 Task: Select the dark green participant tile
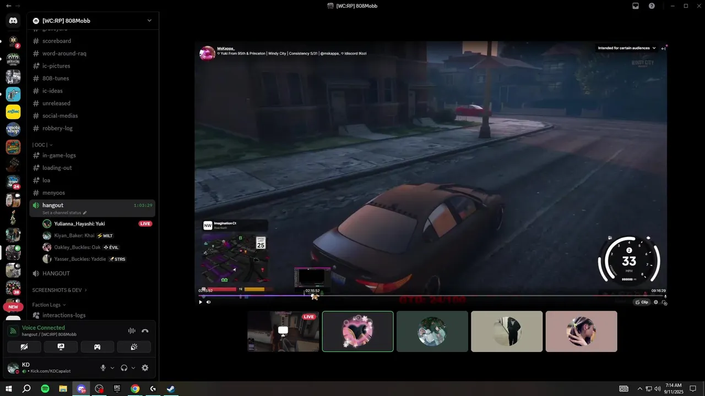tap(432, 332)
